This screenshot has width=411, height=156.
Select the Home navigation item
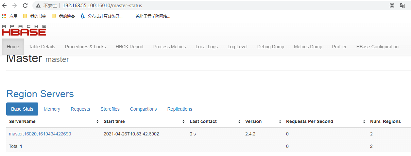(x=13, y=47)
